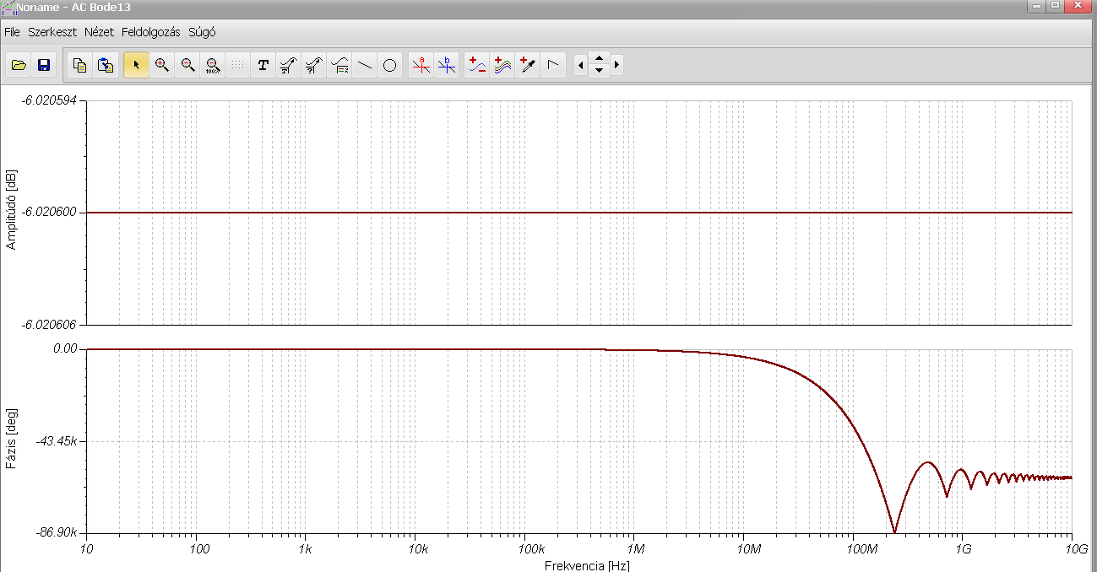Open the File menu
1097x572 pixels.
(12, 32)
